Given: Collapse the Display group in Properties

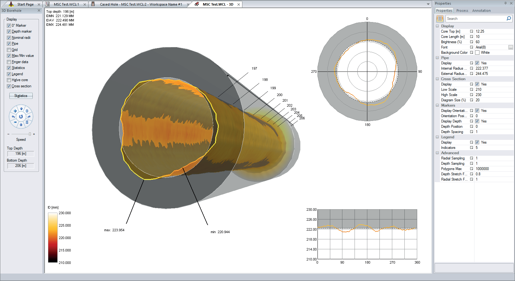Looking at the screenshot, I should 437,26.
